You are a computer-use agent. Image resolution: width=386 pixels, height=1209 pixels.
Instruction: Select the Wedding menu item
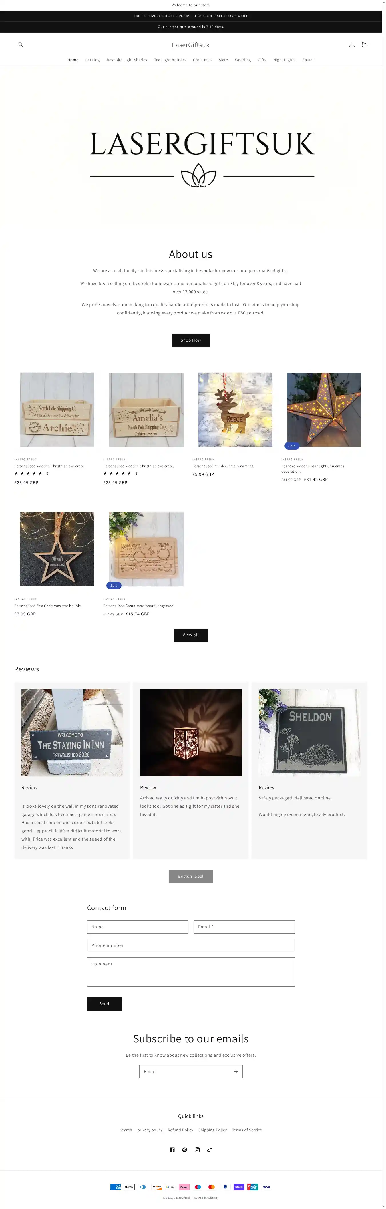click(243, 60)
